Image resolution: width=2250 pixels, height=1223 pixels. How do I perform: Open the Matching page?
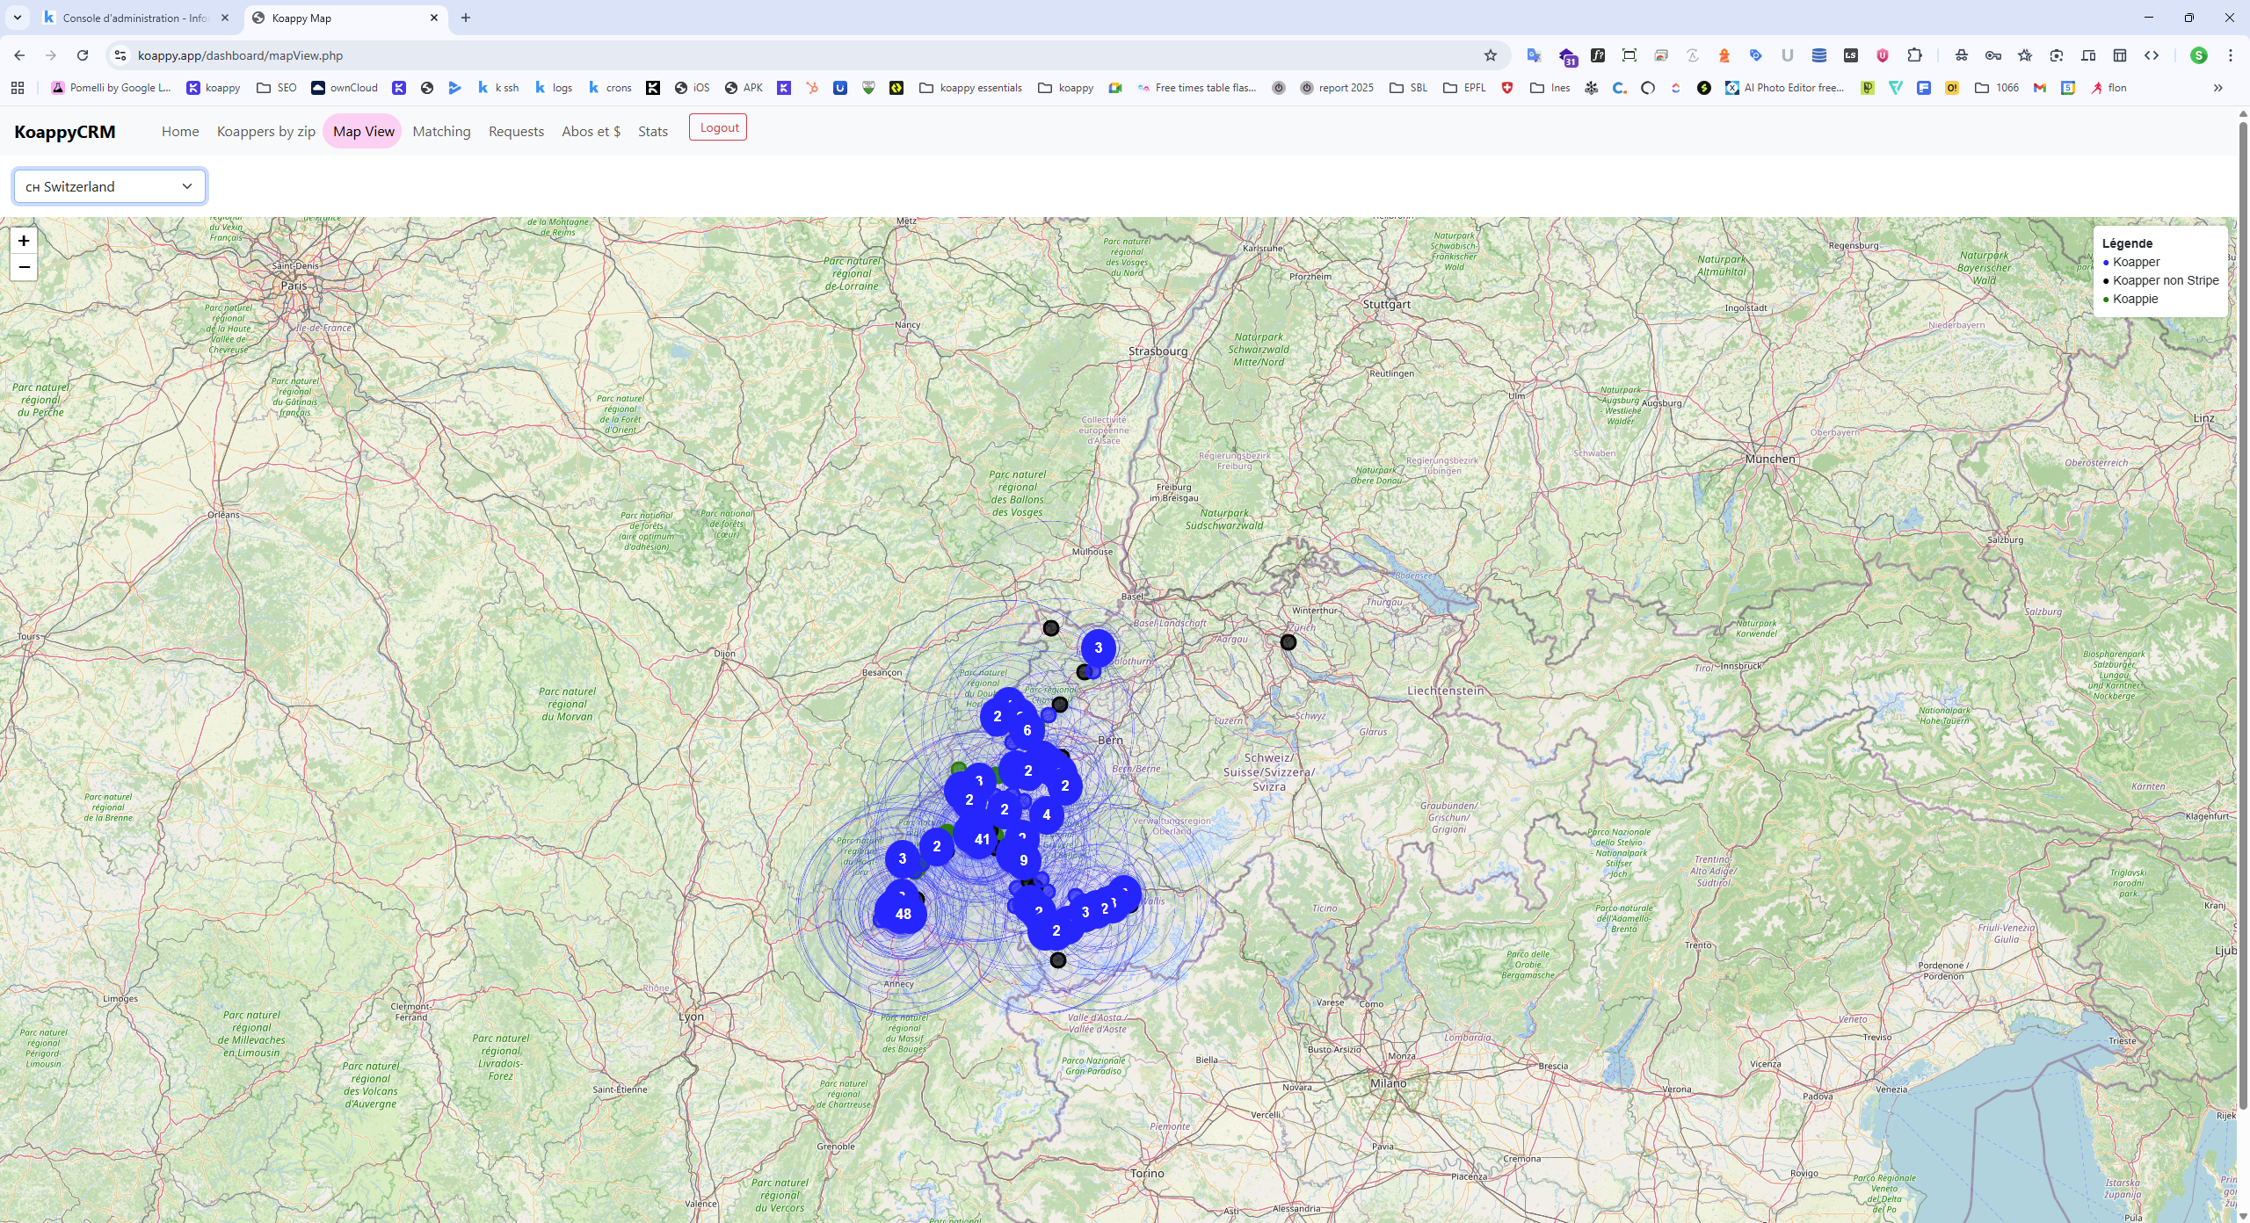[x=442, y=132]
